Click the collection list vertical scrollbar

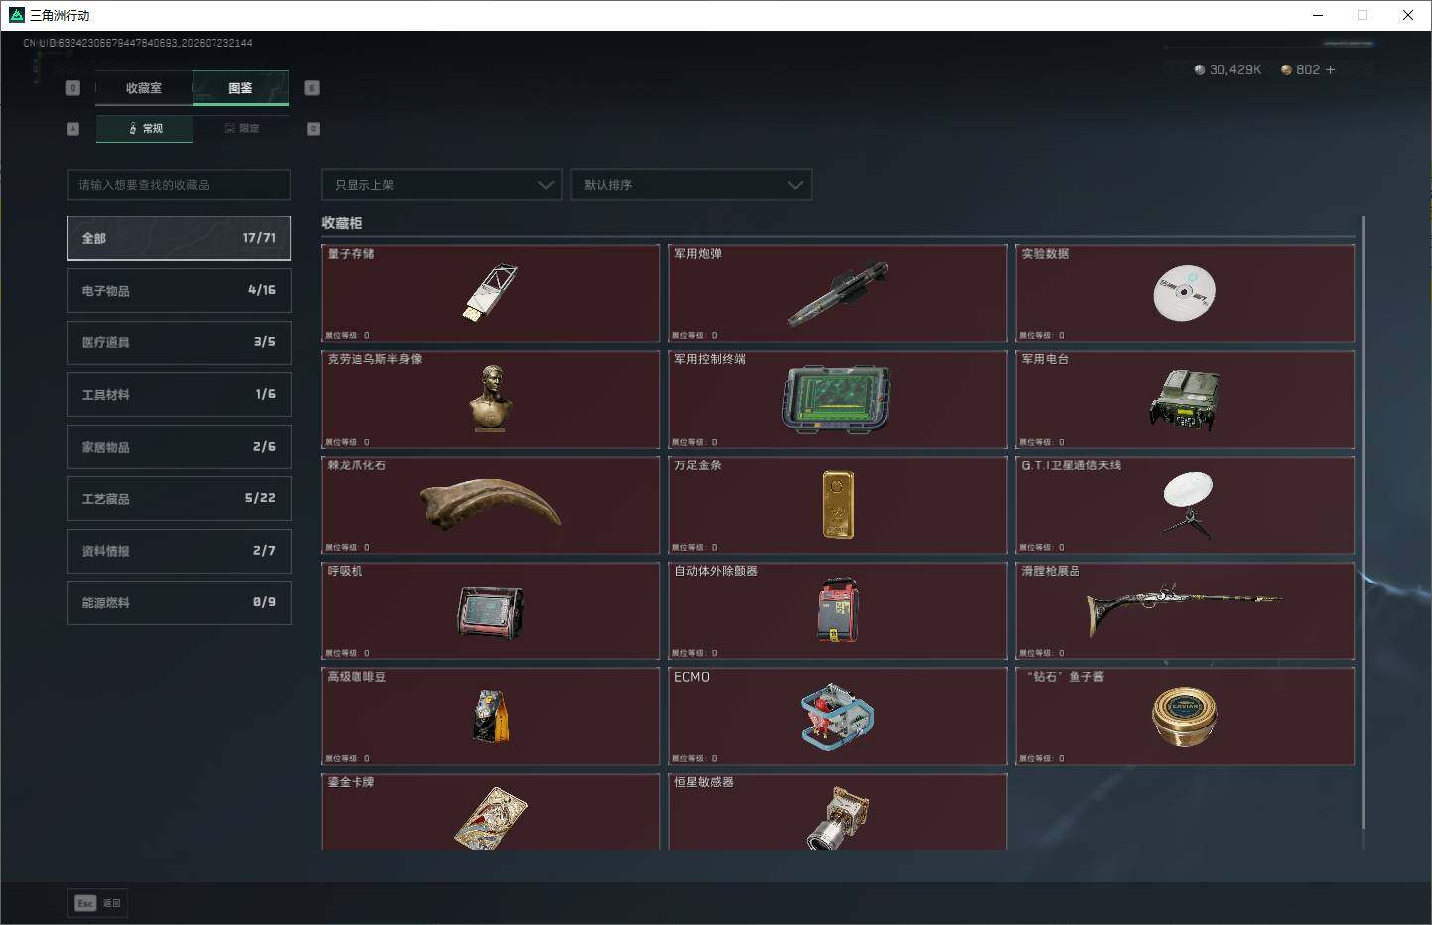(x=1363, y=522)
